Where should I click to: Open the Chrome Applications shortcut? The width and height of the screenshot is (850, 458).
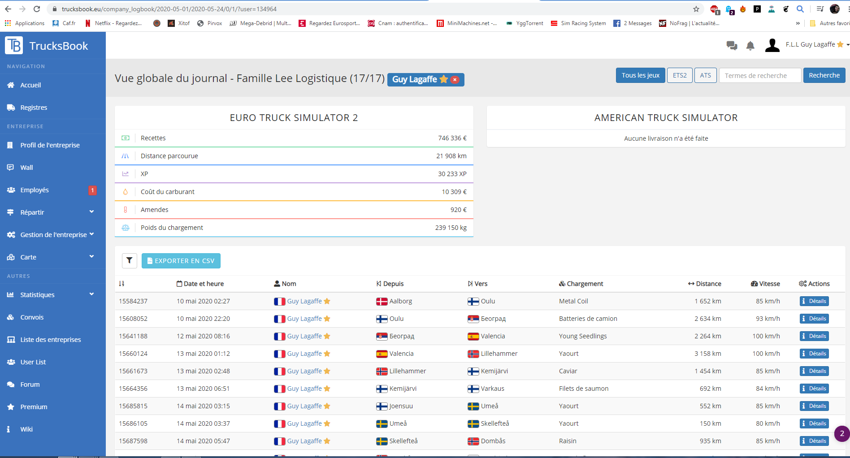[x=25, y=23]
